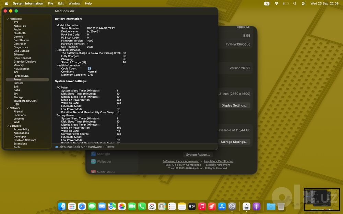Open the Window menu
The image size is (343, 214).
coord(74,3)
